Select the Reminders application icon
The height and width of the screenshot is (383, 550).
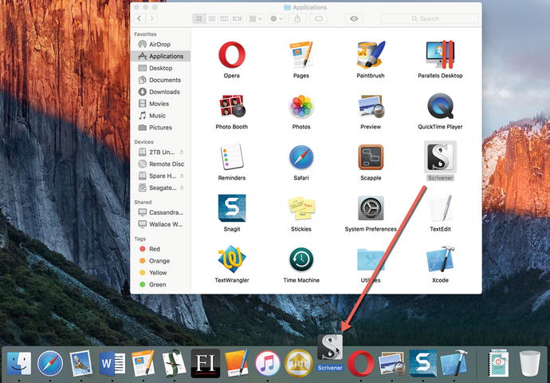231,157
